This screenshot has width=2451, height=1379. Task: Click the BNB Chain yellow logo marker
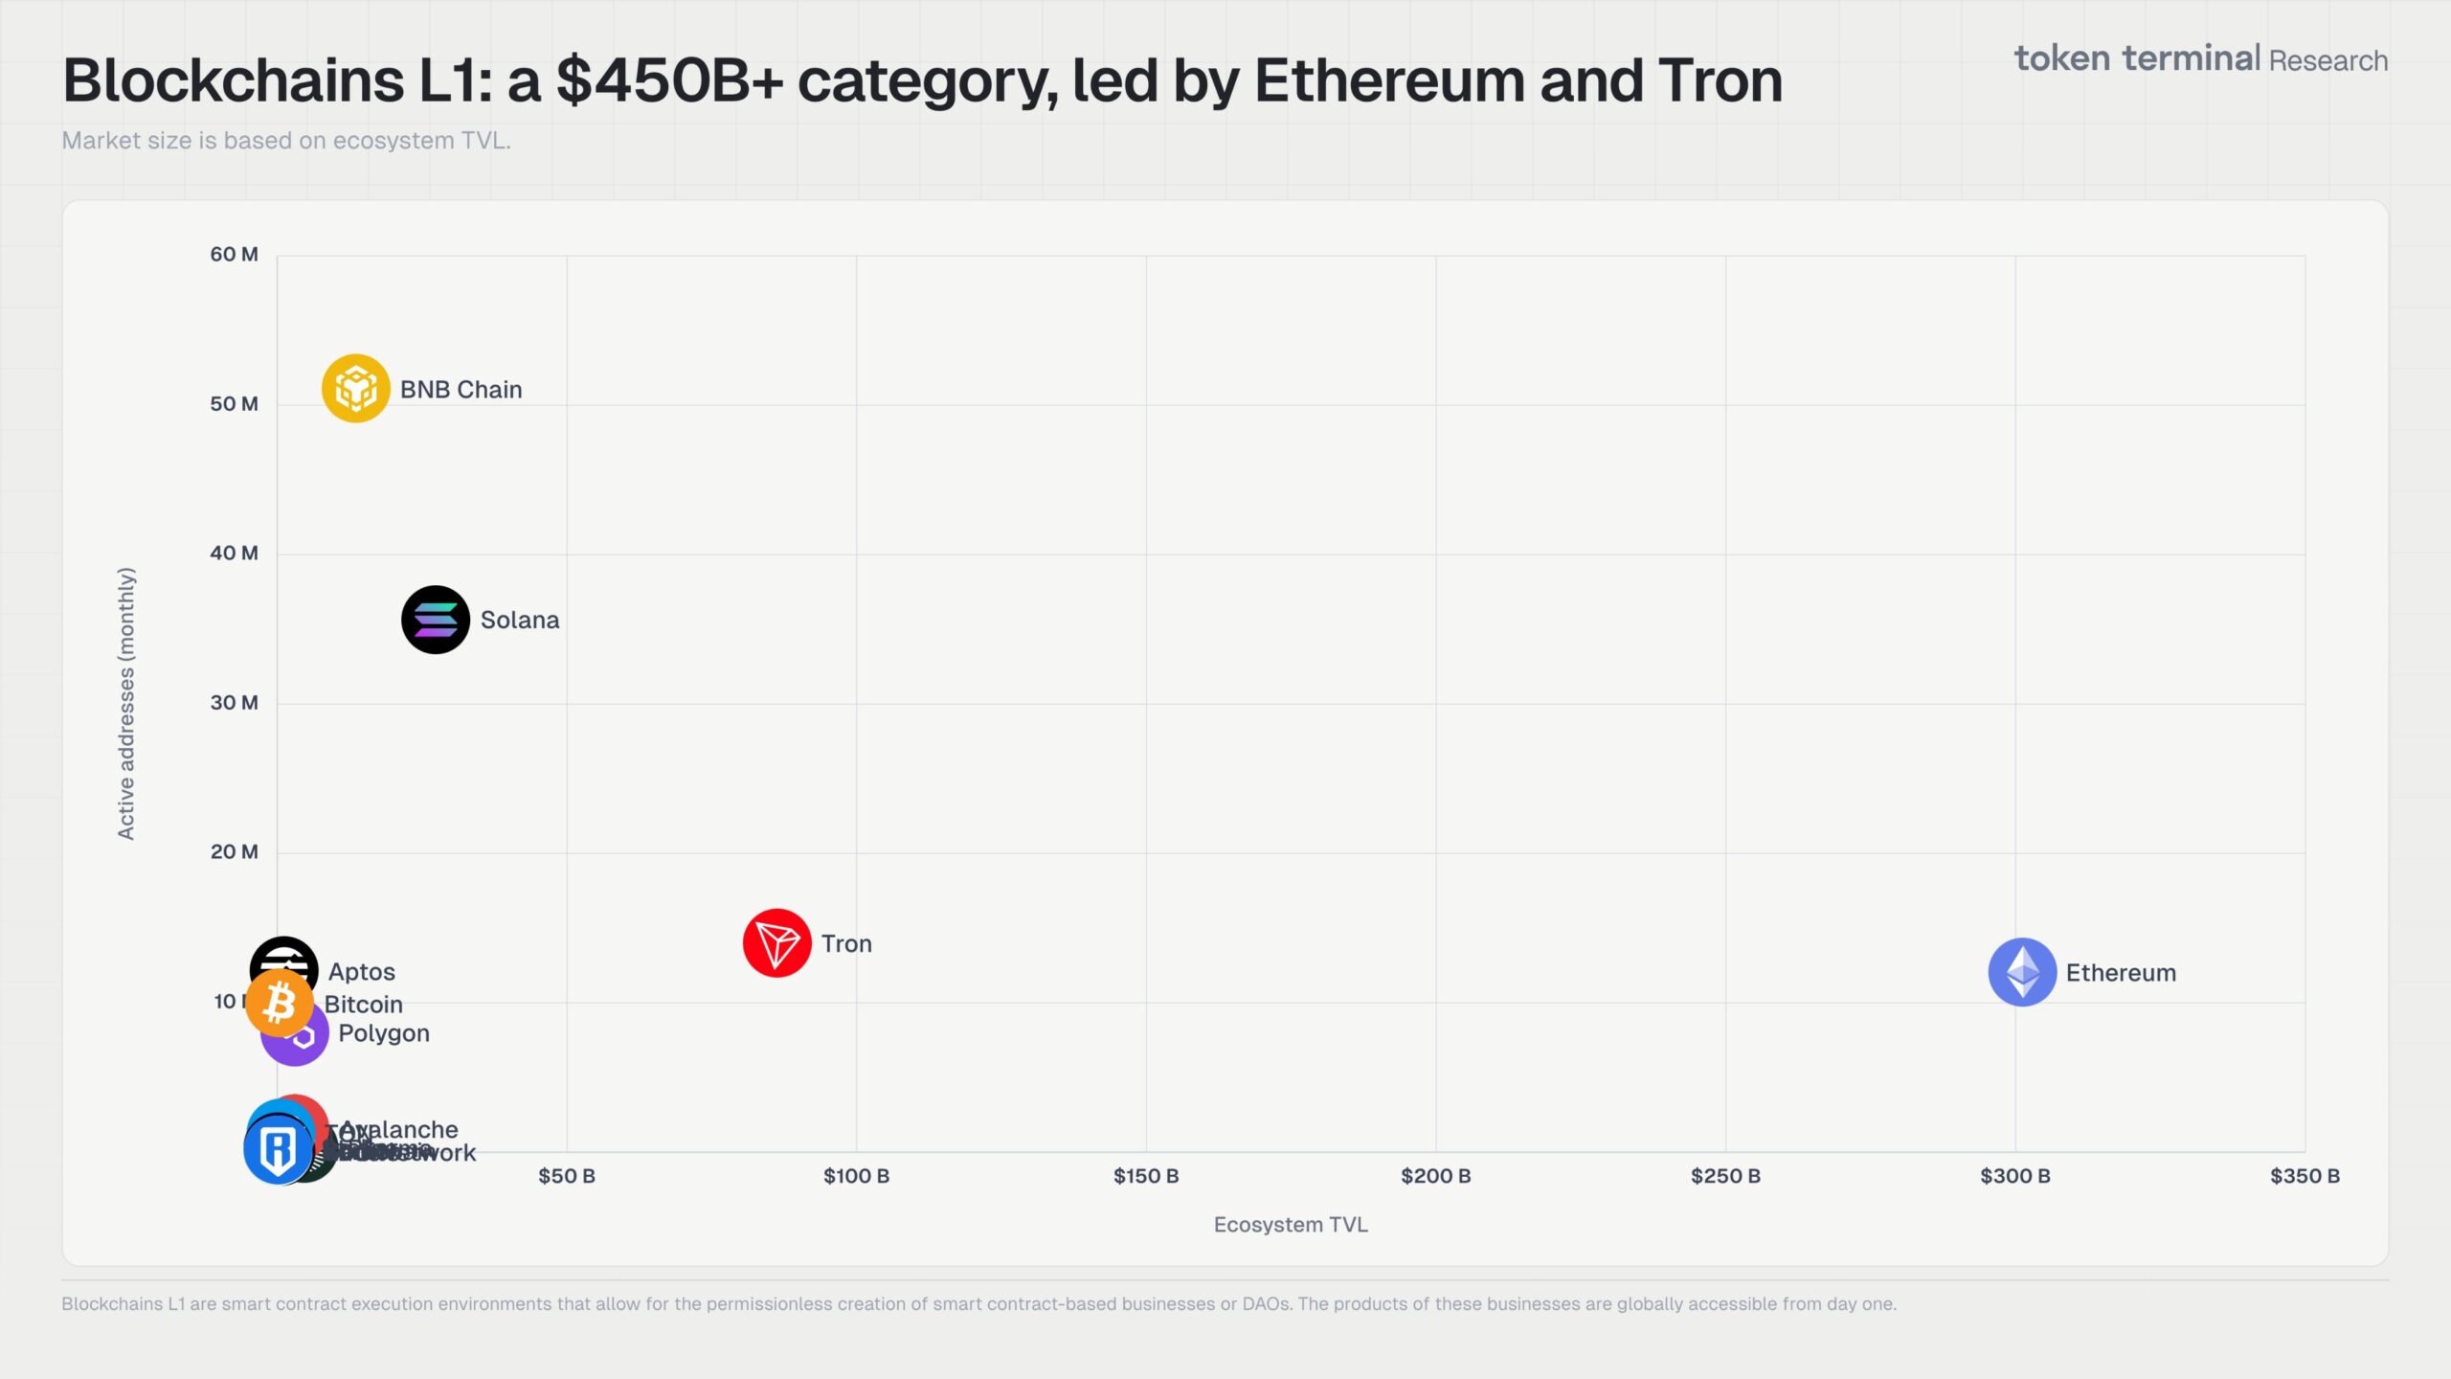click(x=355, y=389)
